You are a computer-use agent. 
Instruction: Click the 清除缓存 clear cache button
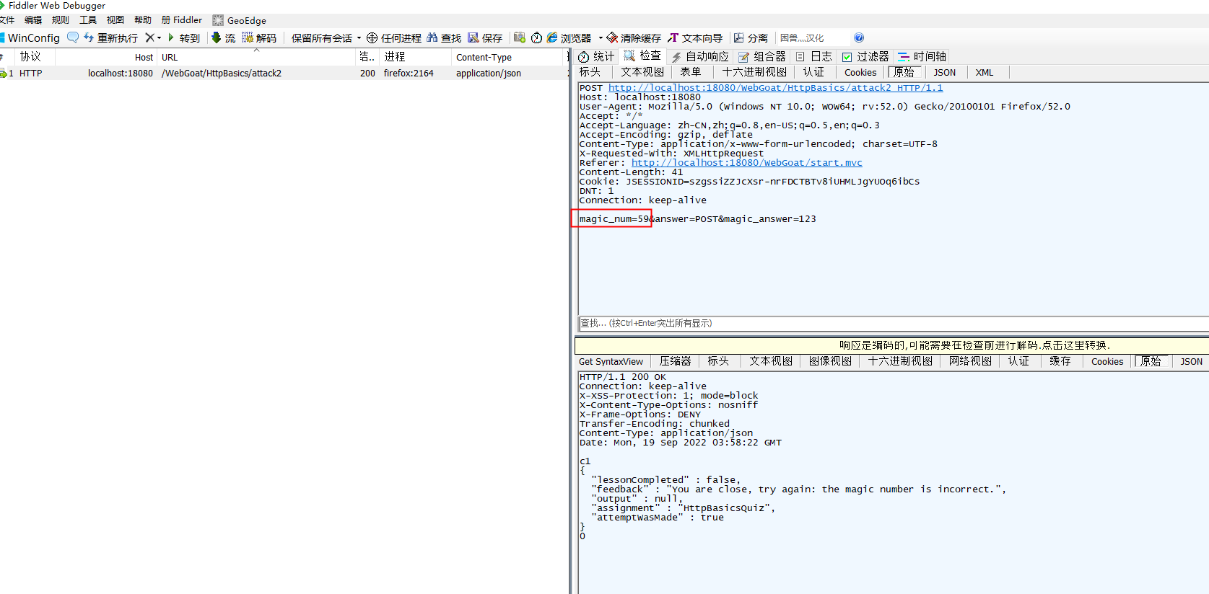[634, 38]
